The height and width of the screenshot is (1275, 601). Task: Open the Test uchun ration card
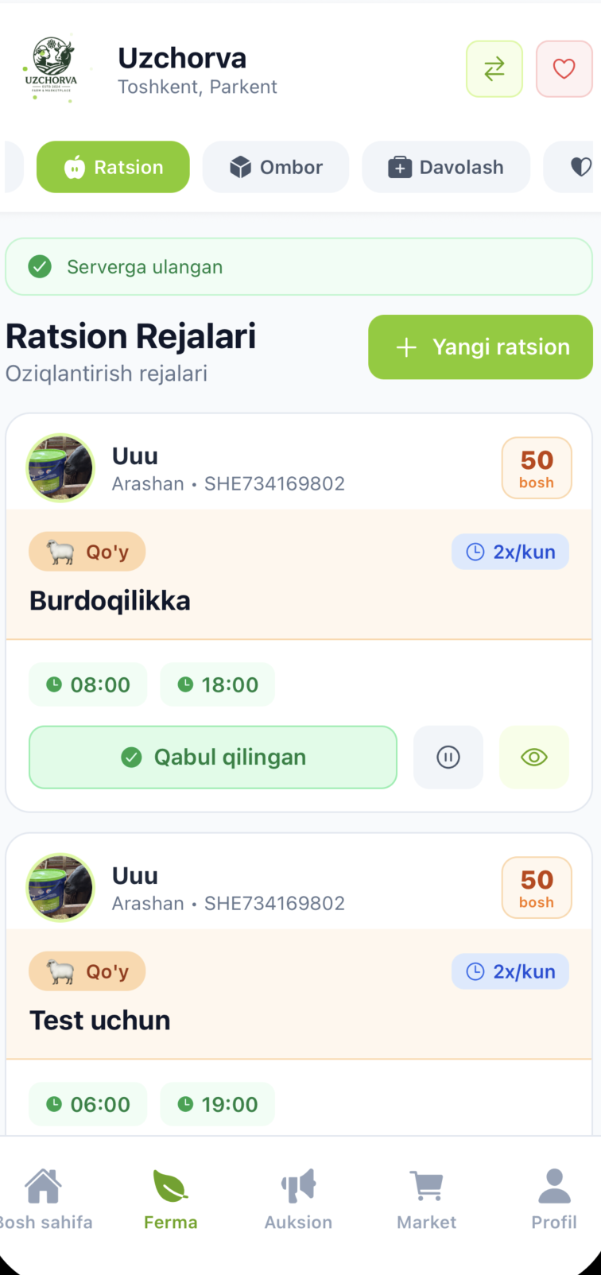pyautogui.click(x=100, y=1021)
